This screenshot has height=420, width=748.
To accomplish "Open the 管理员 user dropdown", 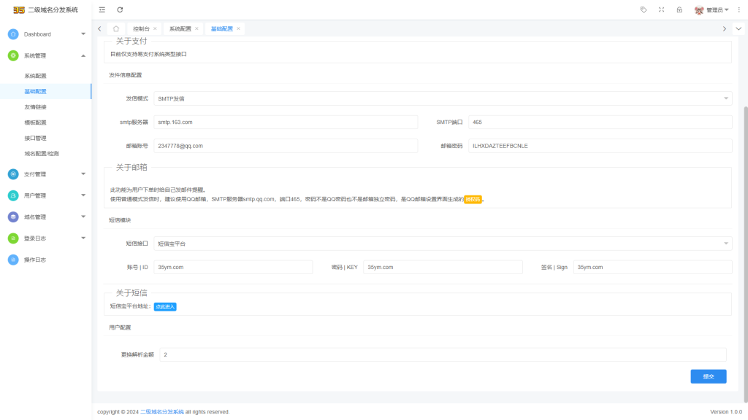I will (x=712, y=9).
